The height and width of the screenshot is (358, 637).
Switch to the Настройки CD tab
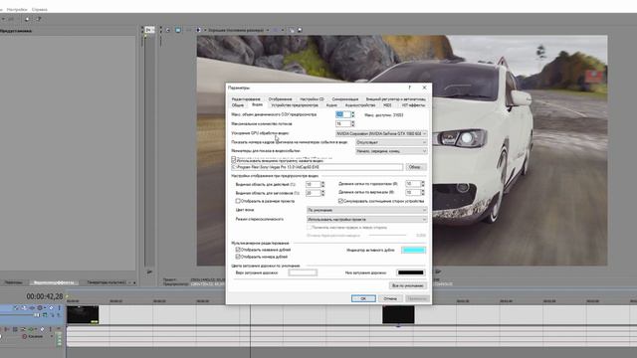pos(312,99)
